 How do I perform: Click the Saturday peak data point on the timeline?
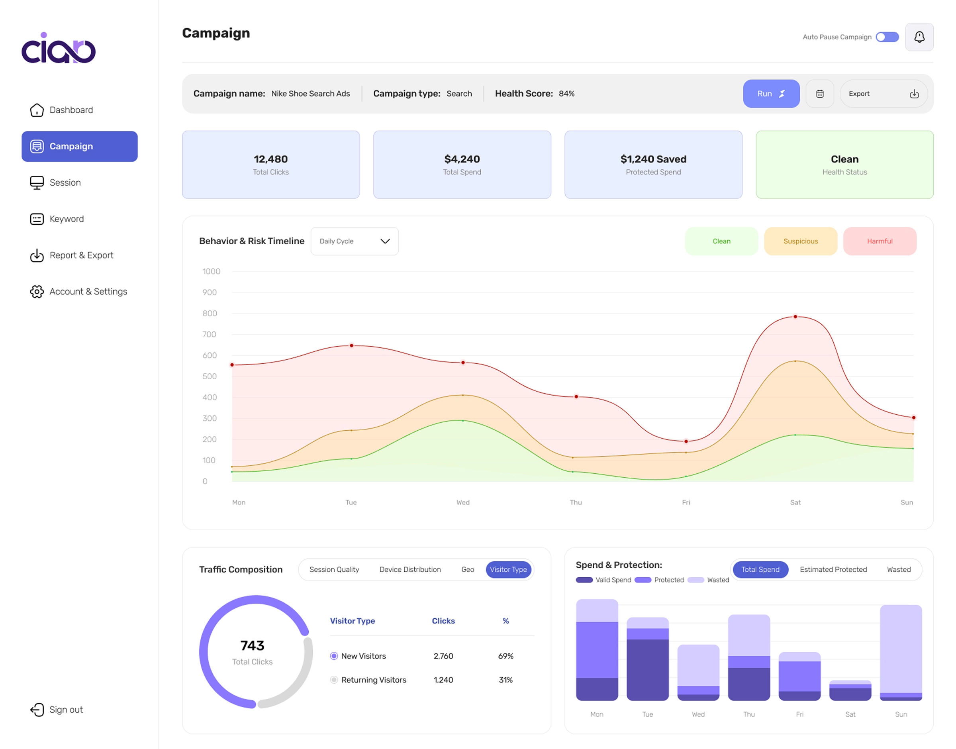point(795,317)
